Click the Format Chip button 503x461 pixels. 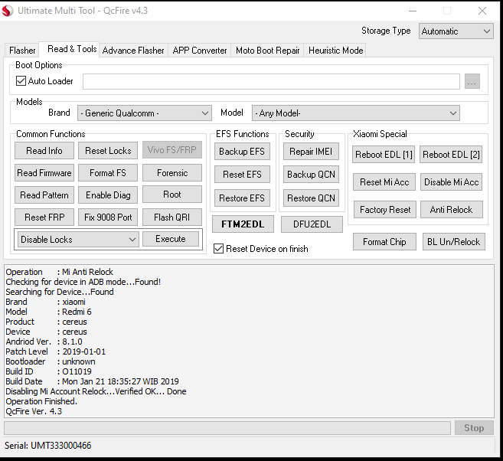coord(384,241)
